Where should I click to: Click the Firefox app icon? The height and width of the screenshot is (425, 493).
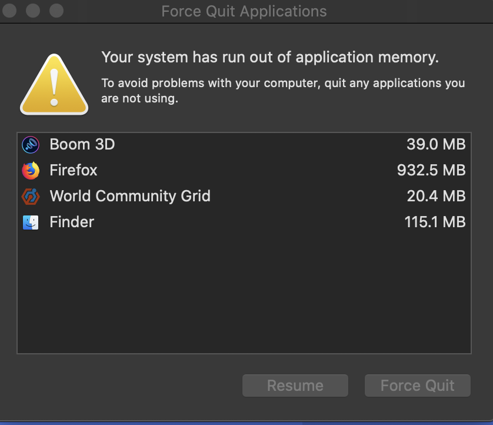[x=30, y=171]
